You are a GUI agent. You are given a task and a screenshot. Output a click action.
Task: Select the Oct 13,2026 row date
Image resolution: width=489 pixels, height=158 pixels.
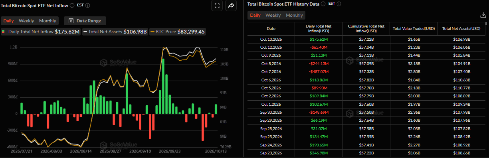(x=271, y=39)
